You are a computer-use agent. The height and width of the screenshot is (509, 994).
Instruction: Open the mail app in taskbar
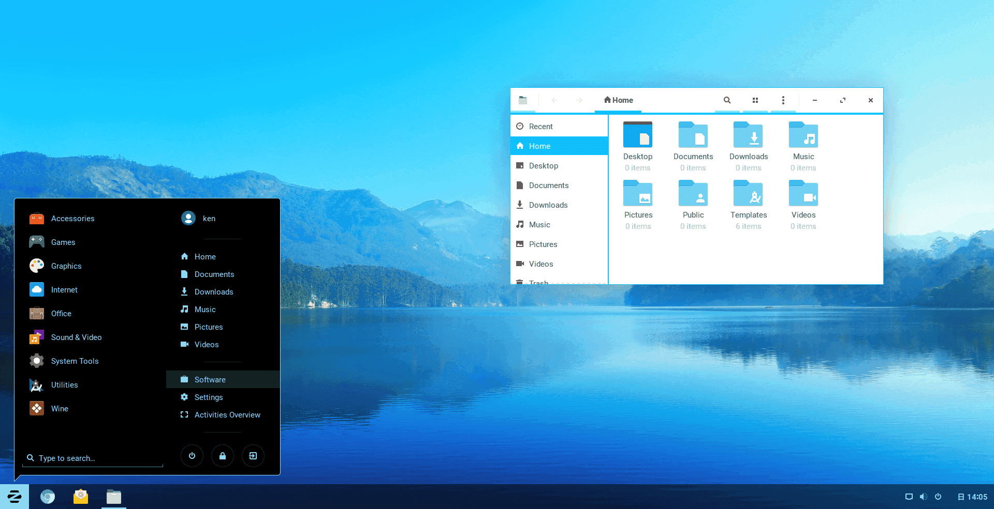tap(81, 497)
